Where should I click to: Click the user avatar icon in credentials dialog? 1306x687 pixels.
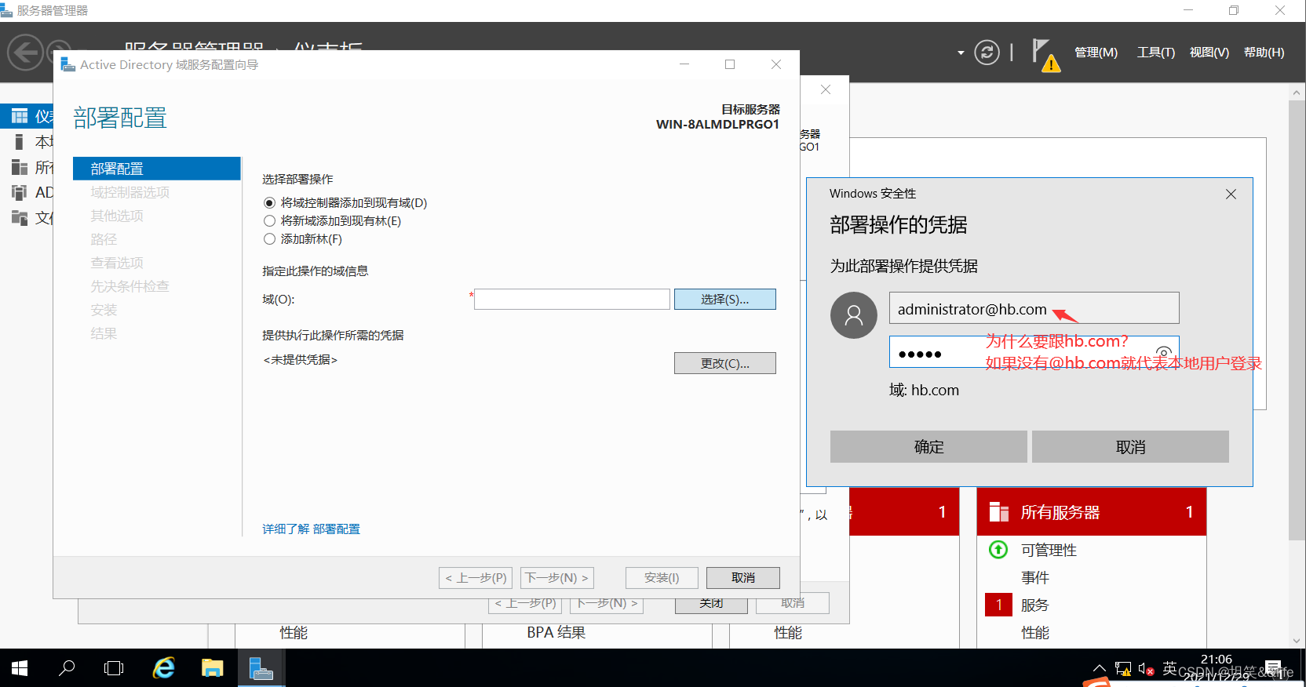tap(854, 315)
